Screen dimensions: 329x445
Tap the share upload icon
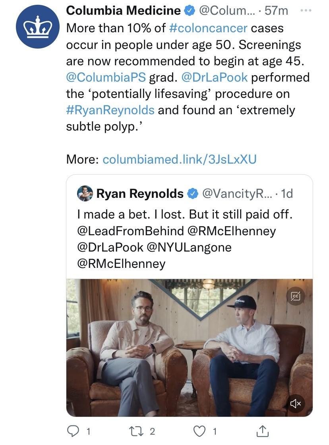point(262,431)
